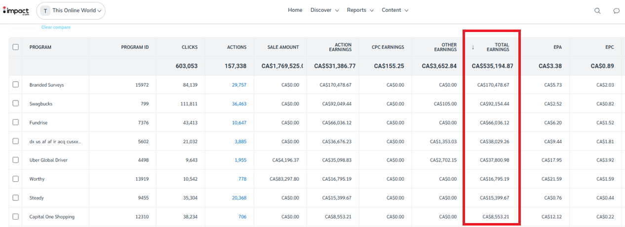Select the Swagbucks program name
625x227 pixels.
pyautogui.click(x=41, y=104)
